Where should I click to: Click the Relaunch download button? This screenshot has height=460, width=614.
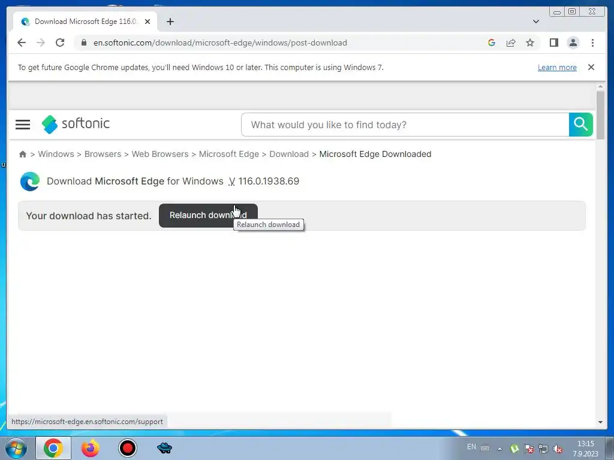point(208,216)
